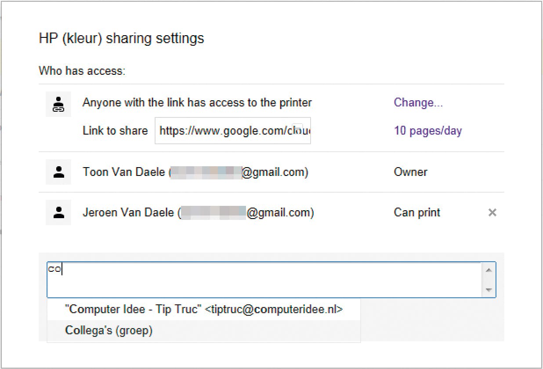Remove Jeroen Van Daele's access with X
Image resolution: width=543 pixels, height=369 pixels.
point(492,213)
